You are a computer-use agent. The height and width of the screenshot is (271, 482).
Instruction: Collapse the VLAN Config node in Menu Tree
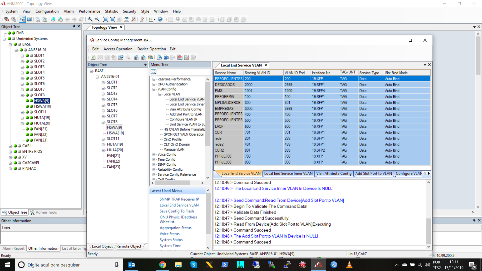pyautogui.click(x=154, y=89)
